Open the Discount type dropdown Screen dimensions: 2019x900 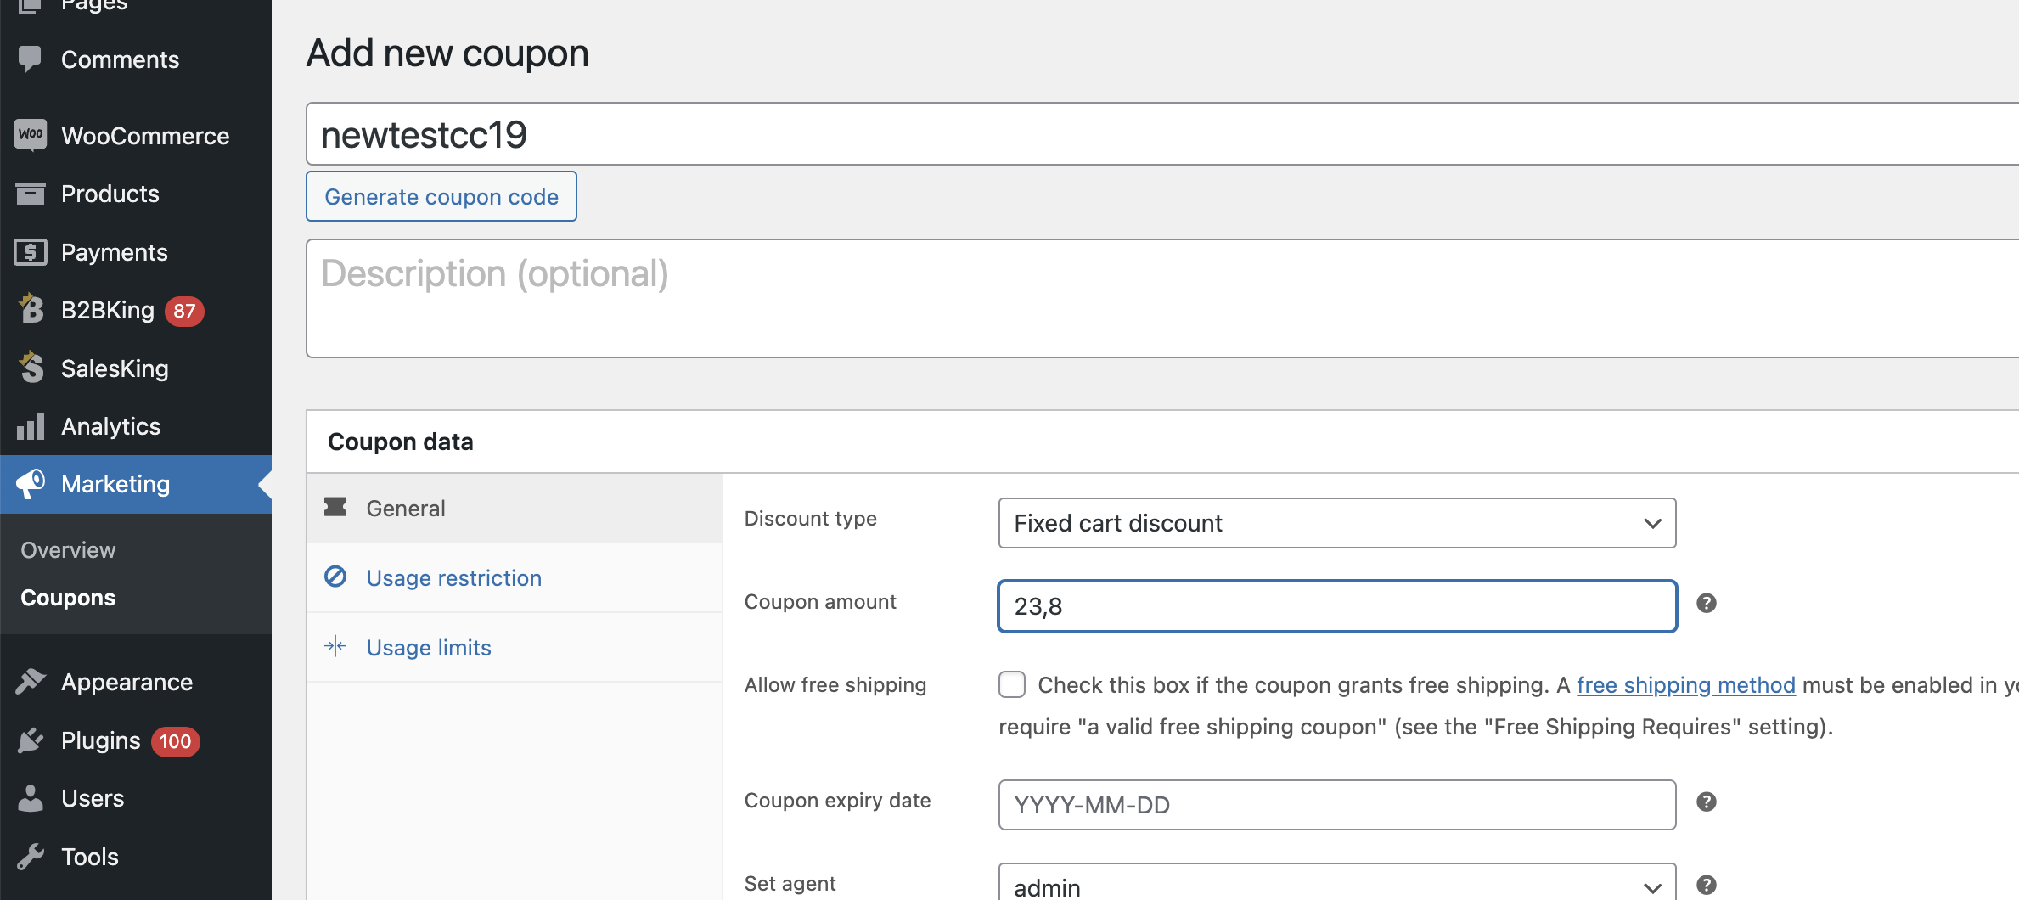(x=1337, y=523)
